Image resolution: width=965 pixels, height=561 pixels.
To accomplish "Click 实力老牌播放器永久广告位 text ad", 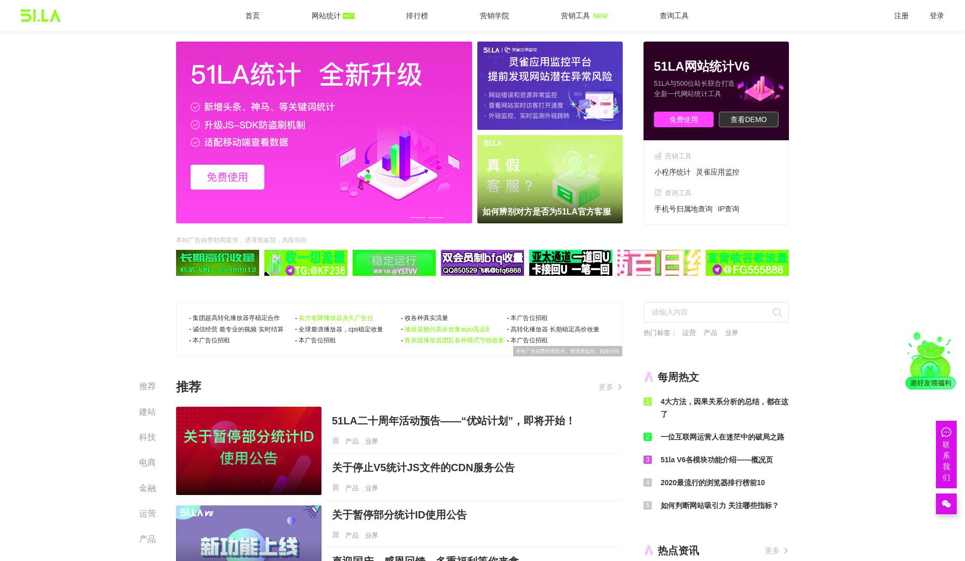I will click(x=336, y=318).
